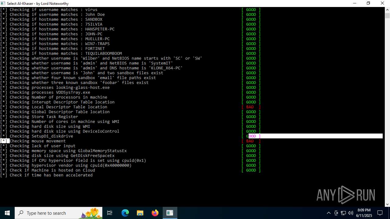Viewport: 390px width, 219px height.
Task: Click the volume speaker tray icon
Action: tap(351, 213)
